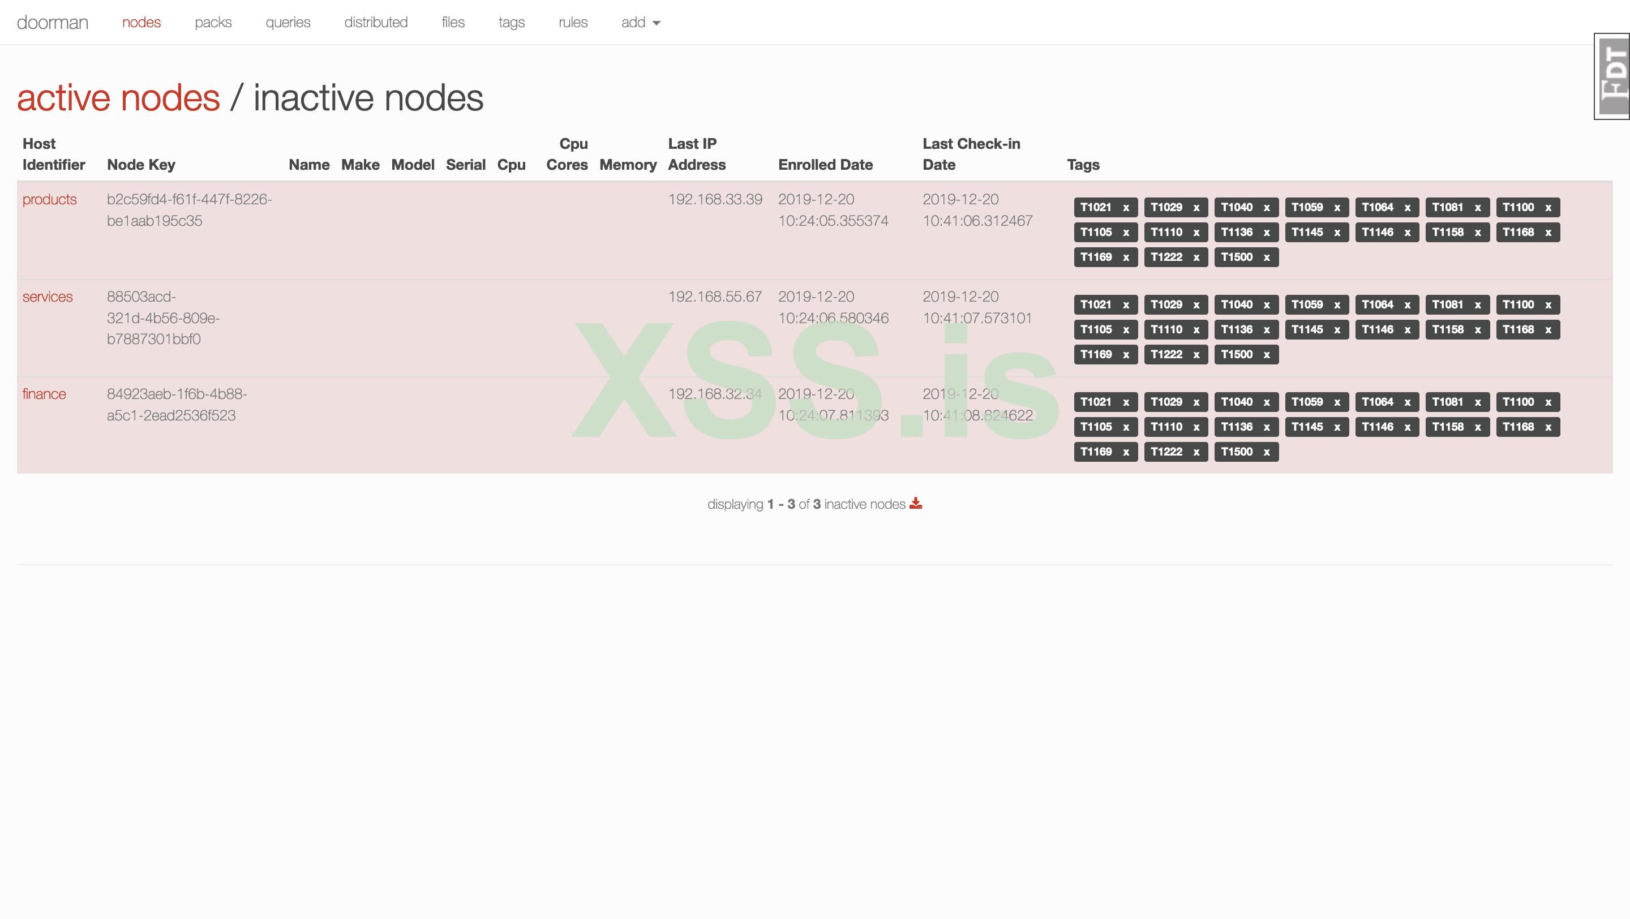The image size is (1630, 919).
Task: Open the distributed queries tab
Action: tap(375, 23)
